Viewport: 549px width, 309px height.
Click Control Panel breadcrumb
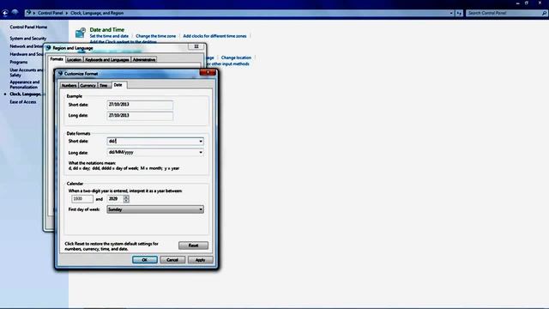pos(50,13)
